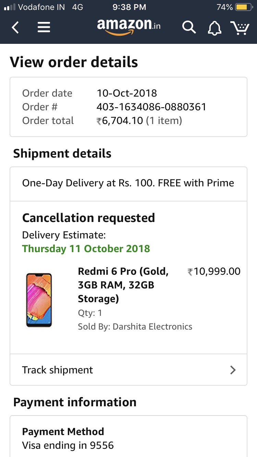Open the notifications bell icon

pos(215,28)
